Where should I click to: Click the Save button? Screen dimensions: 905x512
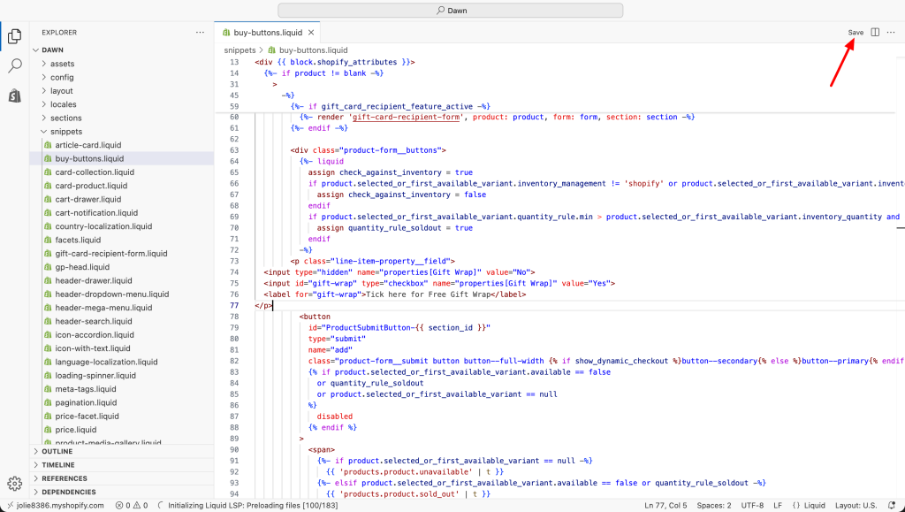(856, 33)
